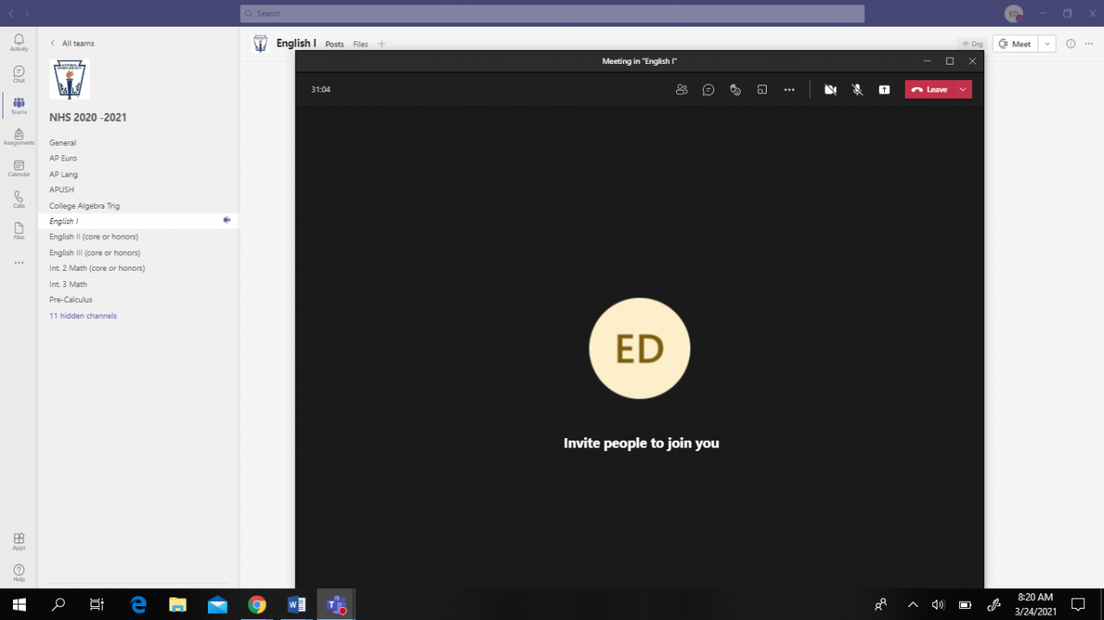Open Chat in the left app bar
This screenshot has height=620, width=1104.
tap(19, 74)
